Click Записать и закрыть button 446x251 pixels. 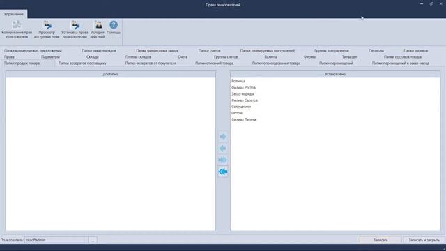pos(424,240)
